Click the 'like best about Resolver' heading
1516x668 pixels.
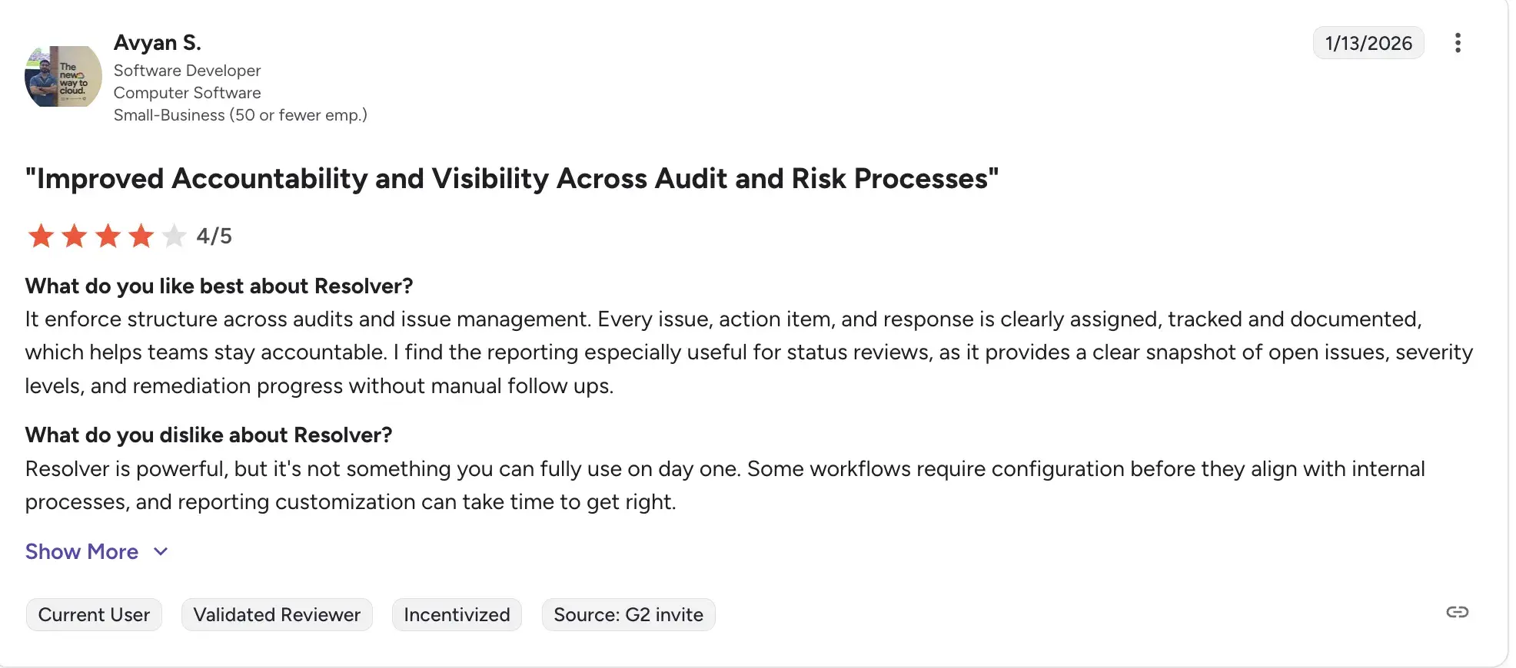(x=219, y=286)
